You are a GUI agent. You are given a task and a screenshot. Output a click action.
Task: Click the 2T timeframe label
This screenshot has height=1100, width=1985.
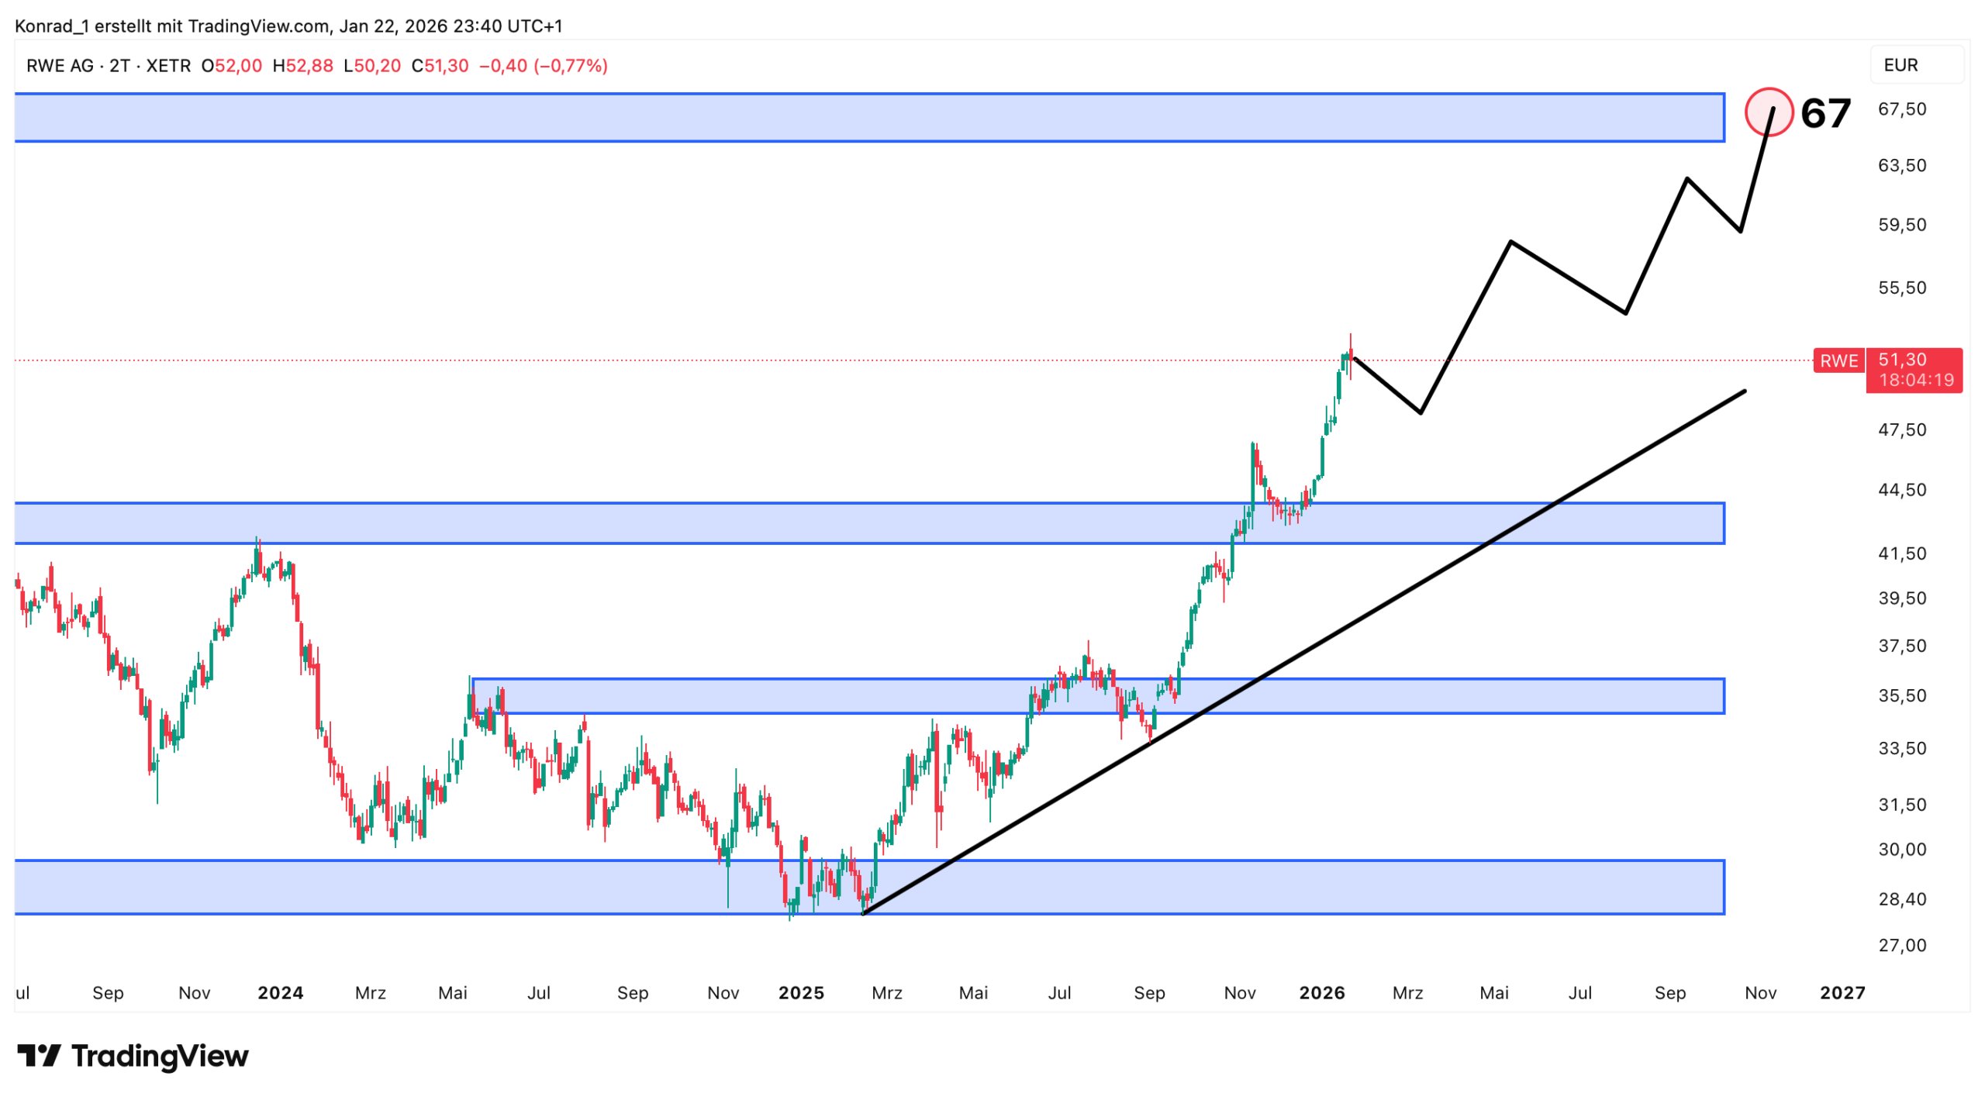[119, 66]
